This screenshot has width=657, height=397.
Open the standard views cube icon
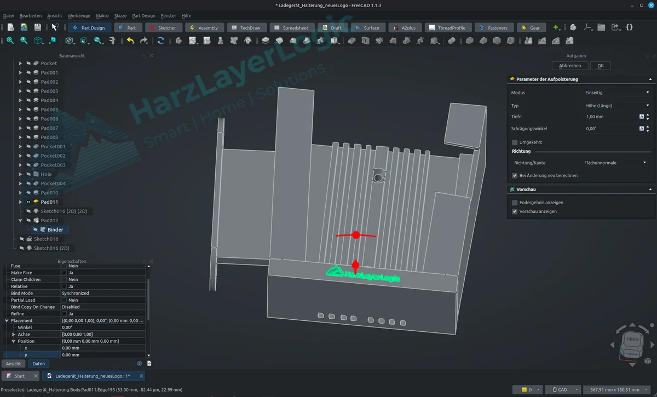click(38, 41)
